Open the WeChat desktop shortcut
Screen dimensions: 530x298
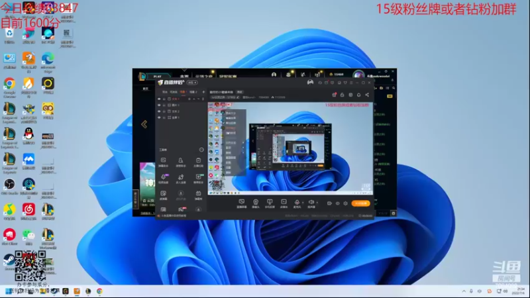(x=28, y=236)
